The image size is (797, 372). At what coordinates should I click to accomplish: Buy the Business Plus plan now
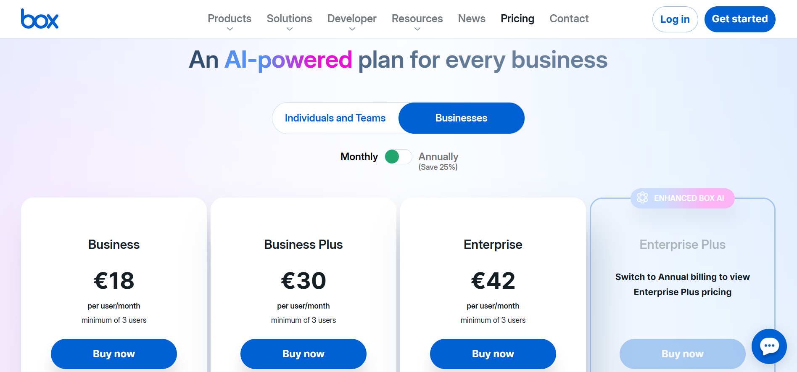tap(303, 354)
